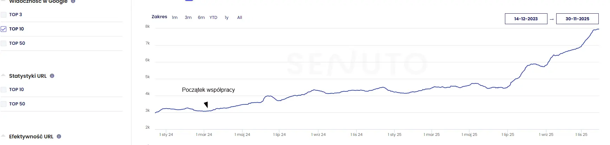Collapse the Widoczność w Google section

tap(3, 1)
